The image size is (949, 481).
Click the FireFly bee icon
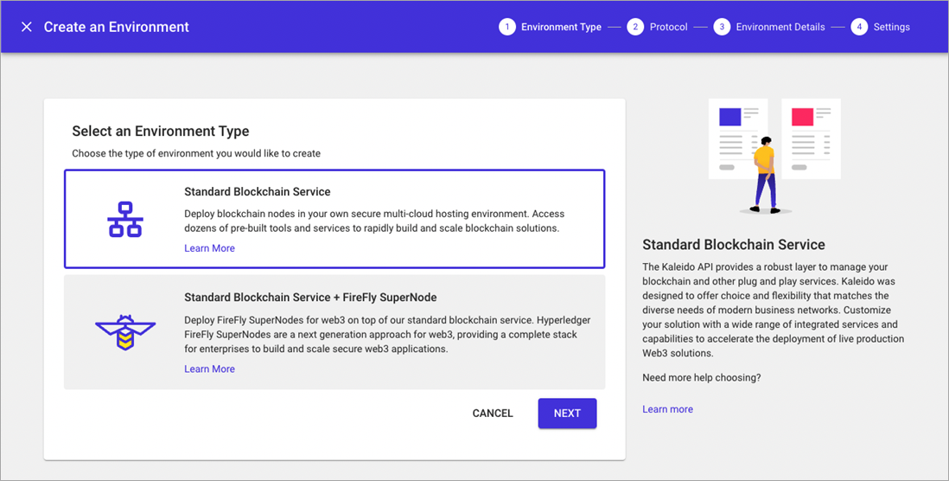pos(125,332)
